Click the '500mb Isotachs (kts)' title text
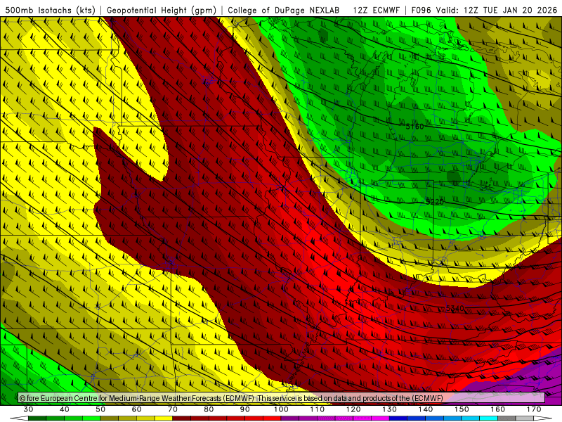Image resolution: width=562 pixels, height=422 pixels. (x=50, y=11)
